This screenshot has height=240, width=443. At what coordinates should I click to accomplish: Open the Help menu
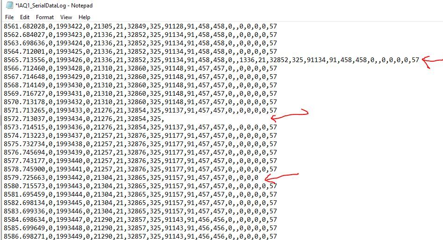(84, 17)
